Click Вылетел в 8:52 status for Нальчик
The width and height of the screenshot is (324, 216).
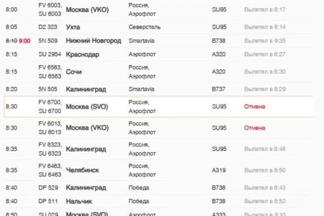coord(265,201)
